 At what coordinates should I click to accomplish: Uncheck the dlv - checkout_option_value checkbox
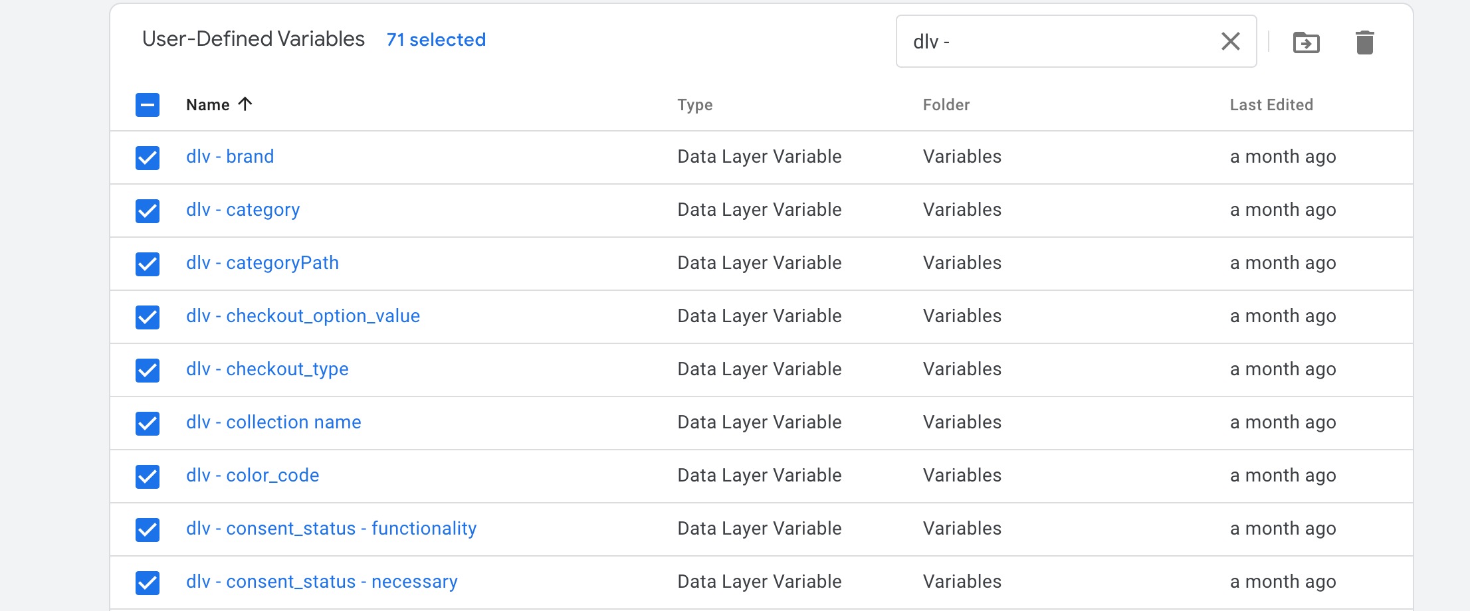point(148,317)
